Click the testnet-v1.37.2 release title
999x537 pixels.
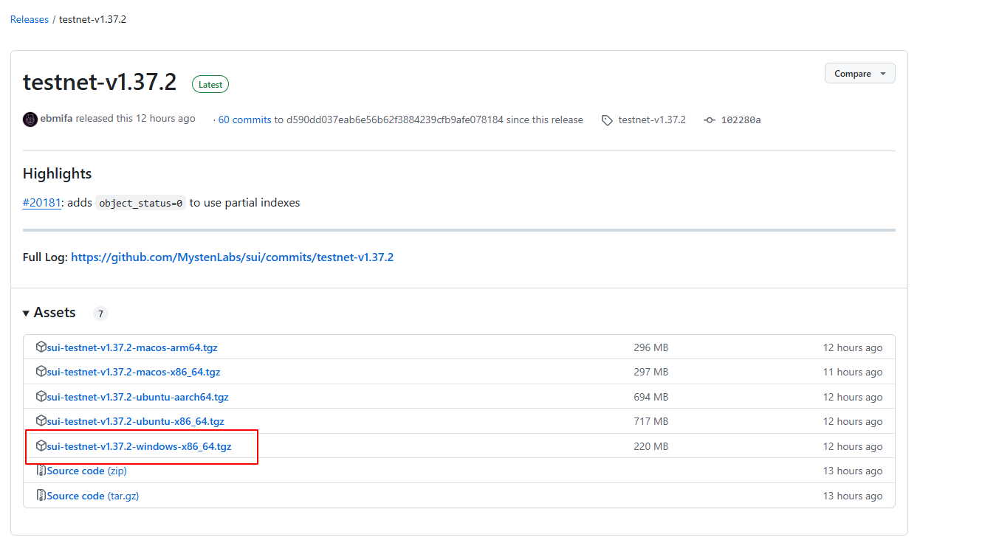(100, 82)
